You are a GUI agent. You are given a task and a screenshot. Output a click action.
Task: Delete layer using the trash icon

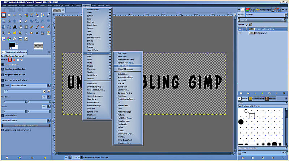coord(284,93)
